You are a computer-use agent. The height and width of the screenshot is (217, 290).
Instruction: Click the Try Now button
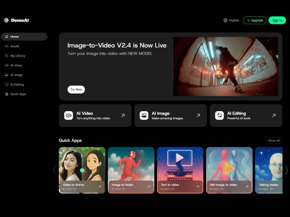[x=76, y=90]
